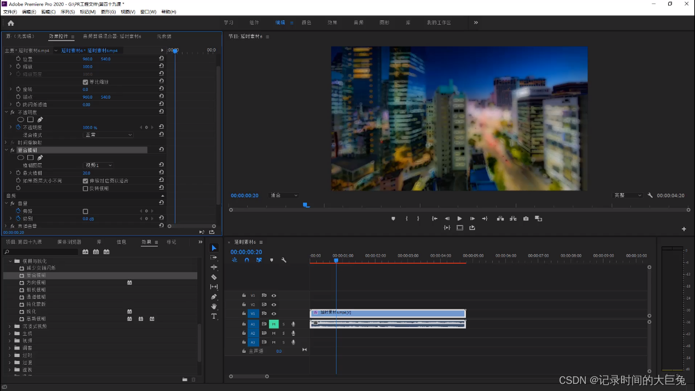
Task: Toggle snap magnet in timeline
Action: [x=247, y=260]
